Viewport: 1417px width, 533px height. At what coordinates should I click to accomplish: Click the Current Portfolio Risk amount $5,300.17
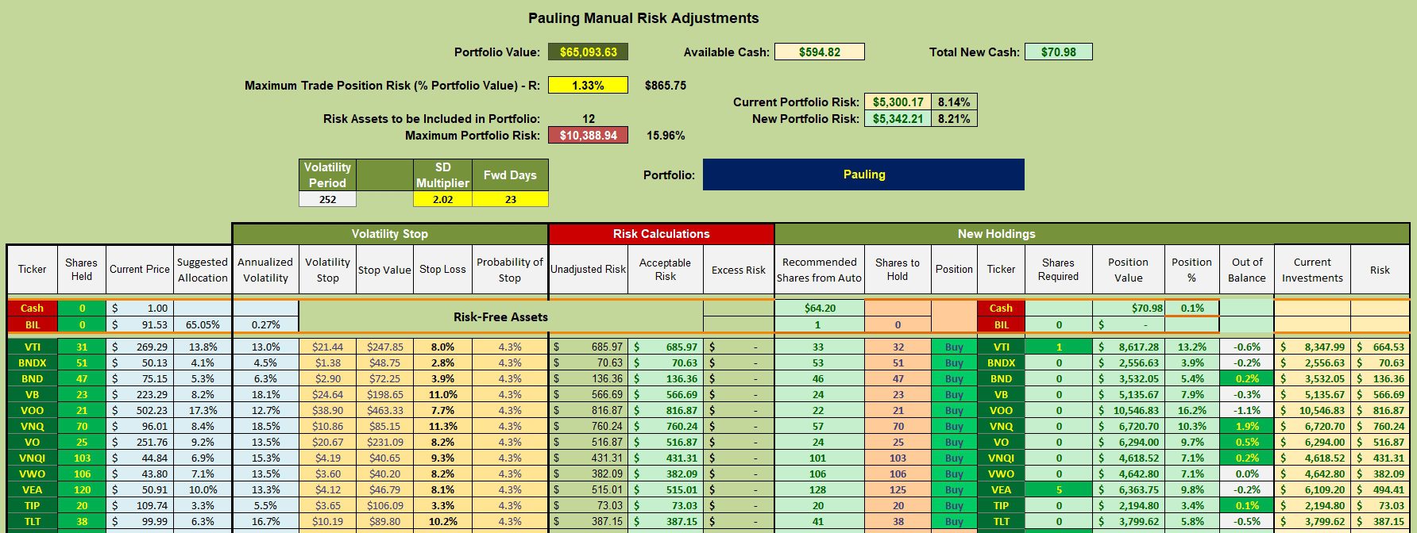pyautogui.click(x=898, y=102)
